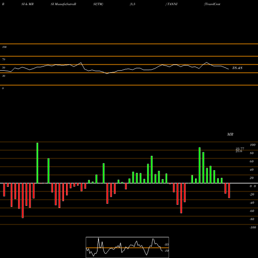Image resolution: width=258 pixels, height=258 pixels.
Task: Click the RSI axis label 50
Action: point(4,68)
